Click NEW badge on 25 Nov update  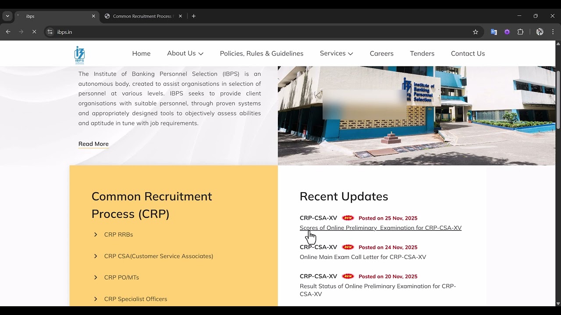tap(348, 218)
